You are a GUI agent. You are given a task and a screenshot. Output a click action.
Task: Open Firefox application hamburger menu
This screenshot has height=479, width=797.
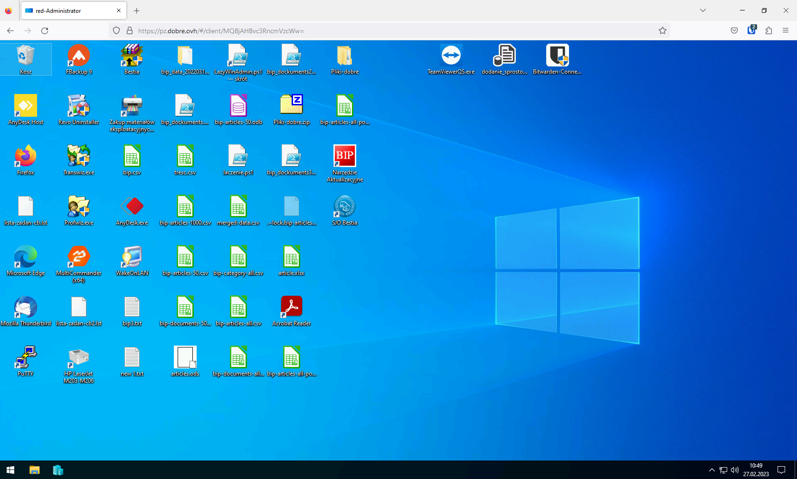click(786, 31)
